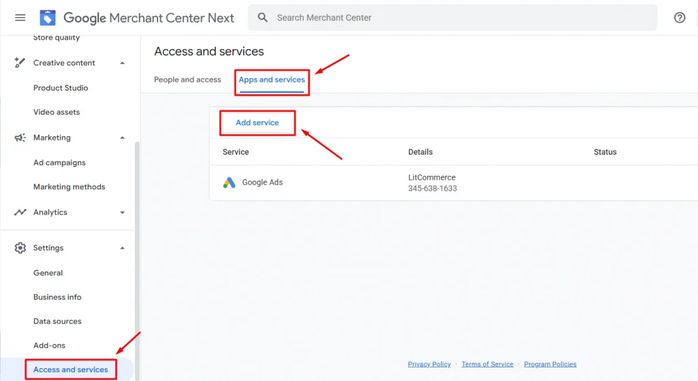This screenshot has height=381, width=698.
Task: Click the Creative content sparkle icon
Action: (20, 63)
